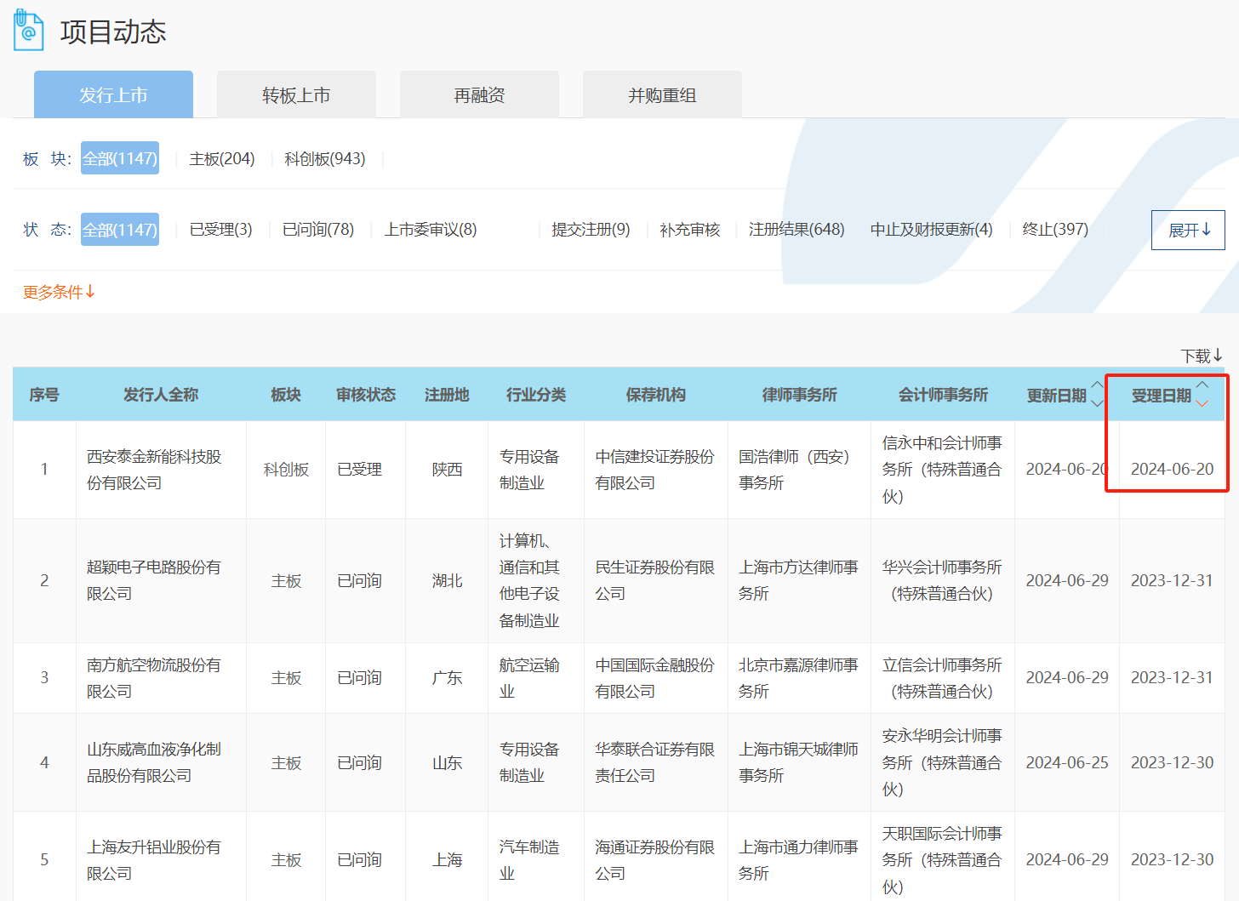Show 注册结果(648) projects
The width and height of the screenshot is (1239, 901).
pos(796,230)
